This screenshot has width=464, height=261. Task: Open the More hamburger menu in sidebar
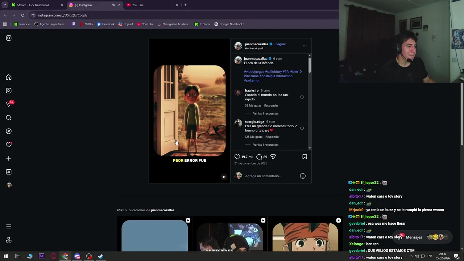tap(9, 226)
